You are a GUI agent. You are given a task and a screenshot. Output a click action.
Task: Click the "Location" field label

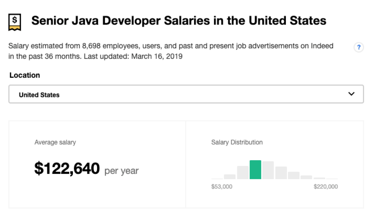pyautogui.click(x=25, y=75)
